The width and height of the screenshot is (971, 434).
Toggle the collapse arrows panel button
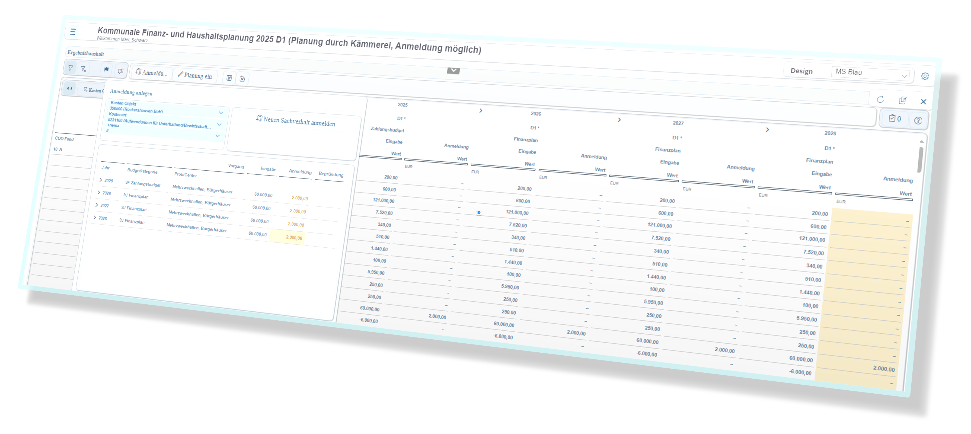click(x=70, y=88)
